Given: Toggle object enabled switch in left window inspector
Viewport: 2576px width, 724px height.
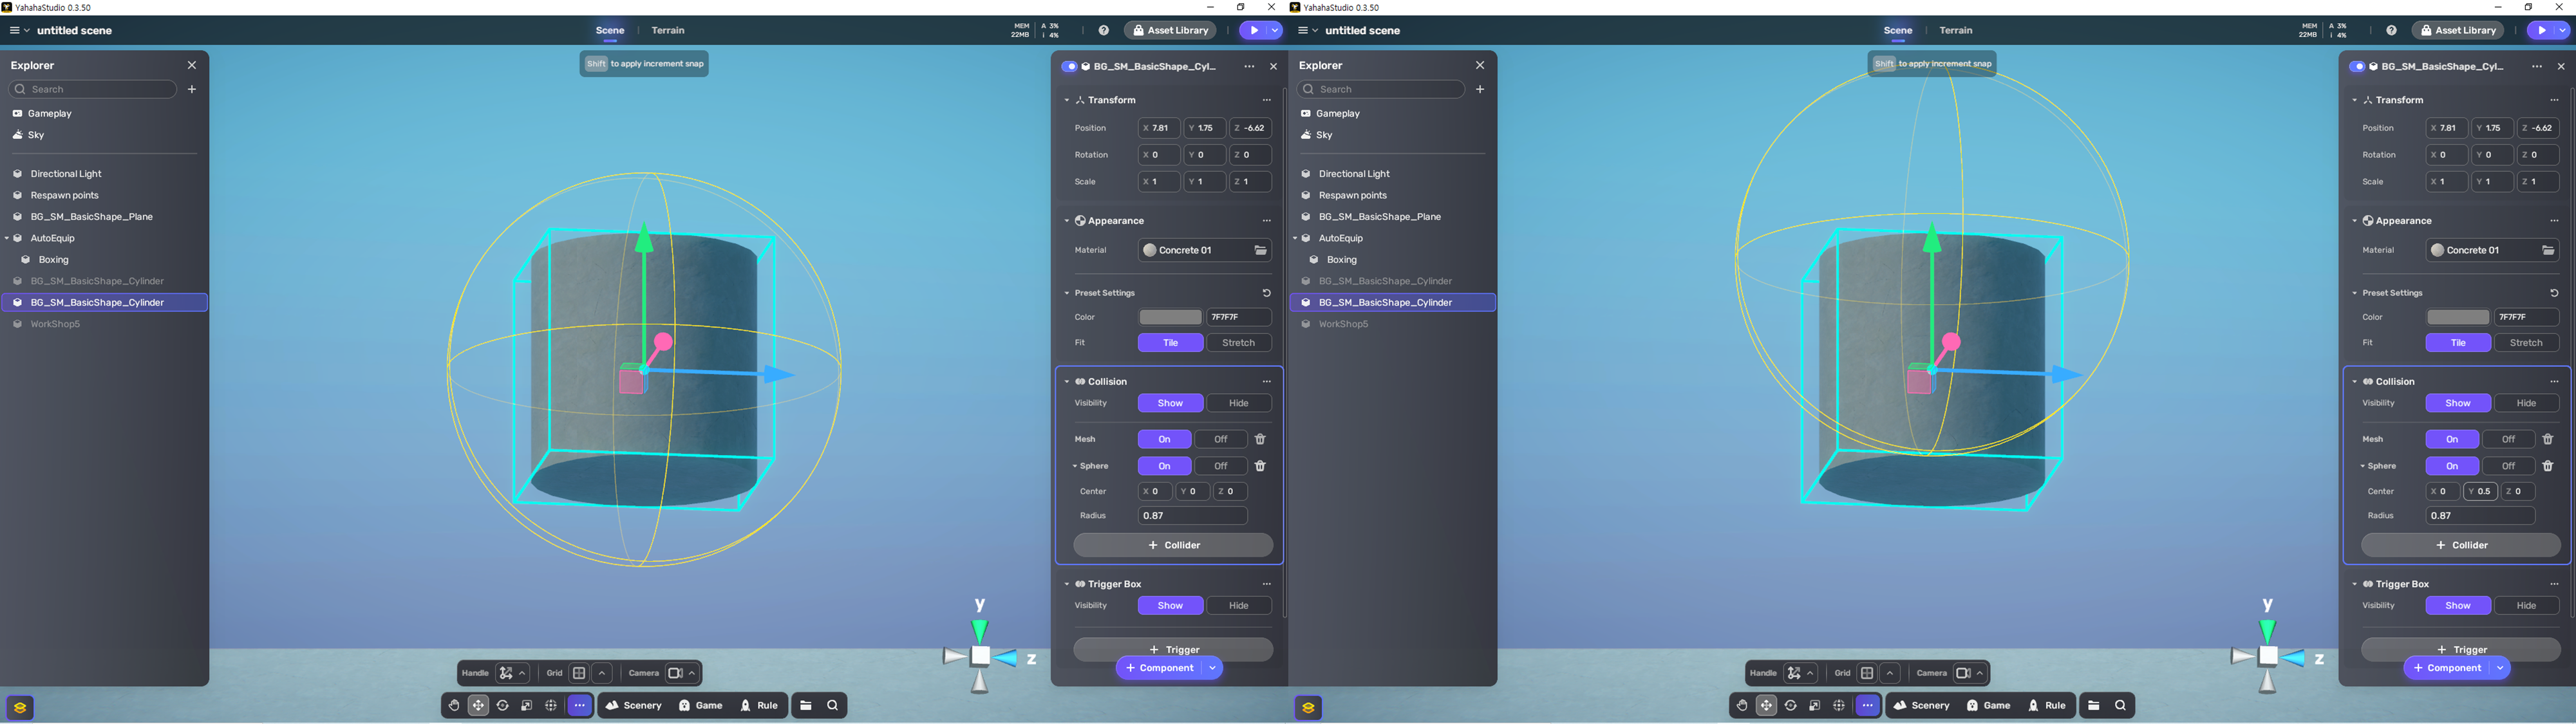Looking at the screenshot, I should point(1069,67).
